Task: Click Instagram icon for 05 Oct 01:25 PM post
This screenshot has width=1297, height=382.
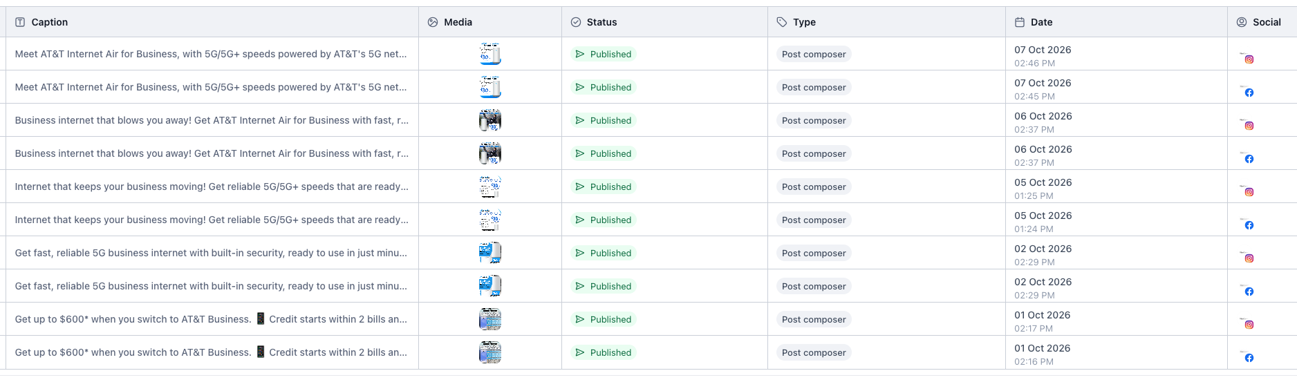Action: pos(1249,192)
